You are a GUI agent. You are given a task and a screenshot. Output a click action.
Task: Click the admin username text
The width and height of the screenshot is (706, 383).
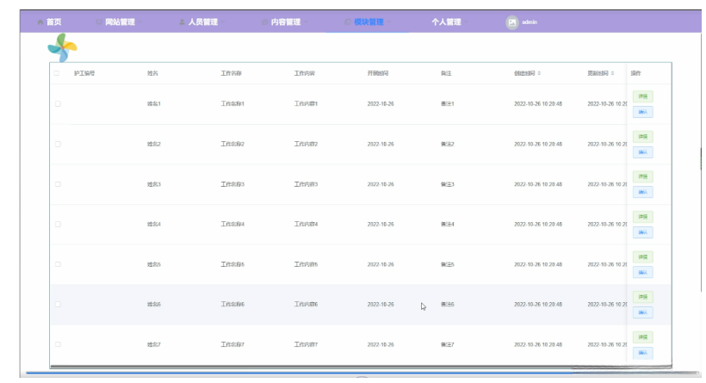[x=529, y=22]
